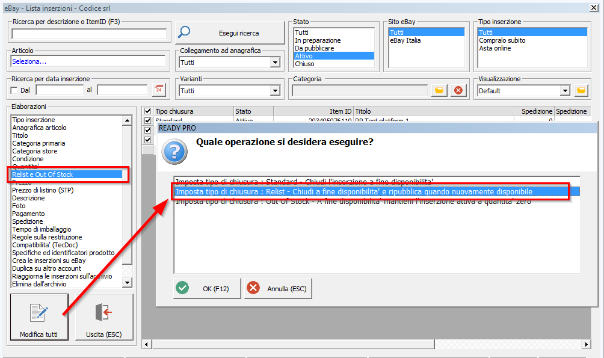604x358 pixels.
Task: Select Tempo di imballaggio item
Action: (x=42, y=229)
